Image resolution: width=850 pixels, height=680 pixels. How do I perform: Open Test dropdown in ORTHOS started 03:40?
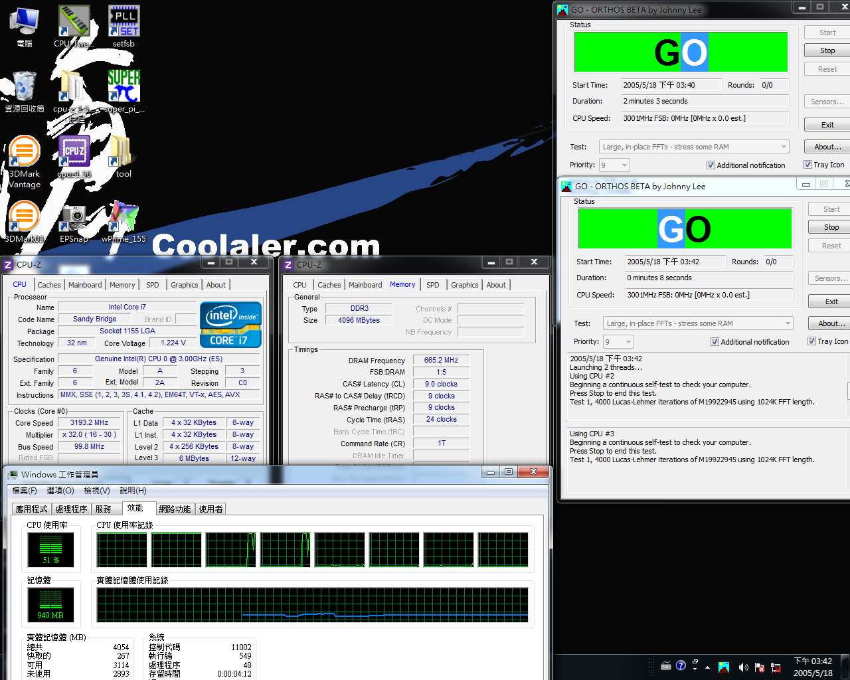(694, 147)
